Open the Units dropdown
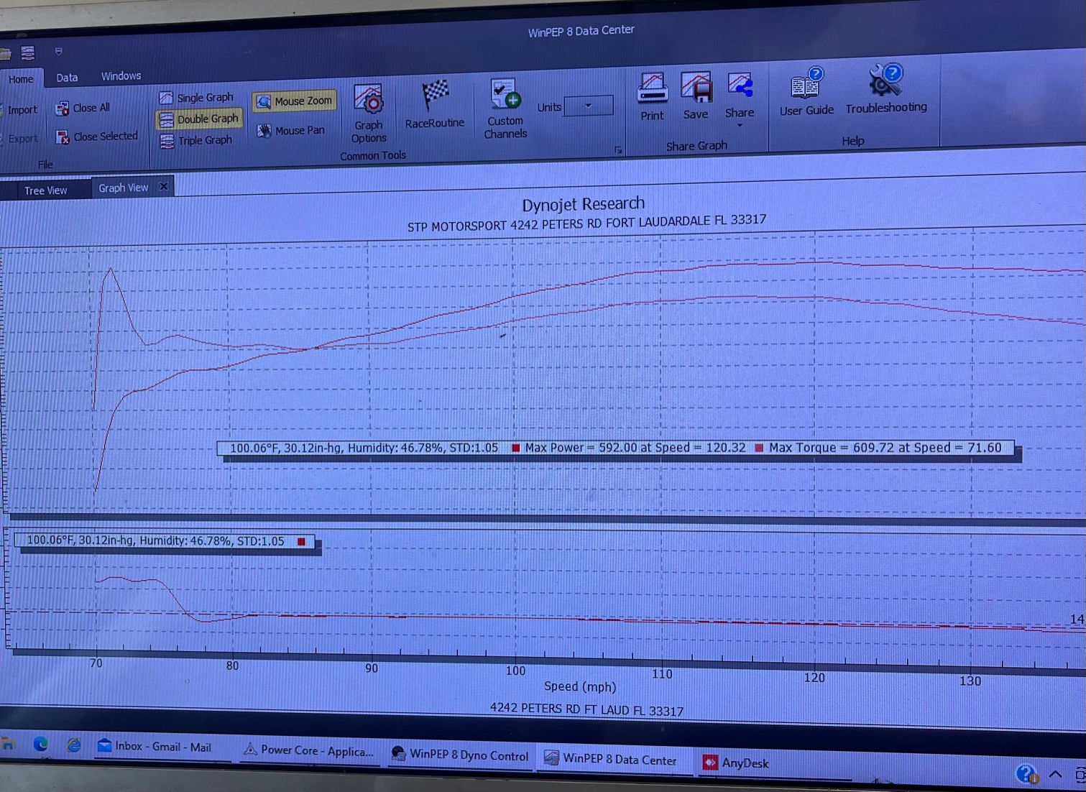Screen dimensions: 1086x792 click(588, 106)
